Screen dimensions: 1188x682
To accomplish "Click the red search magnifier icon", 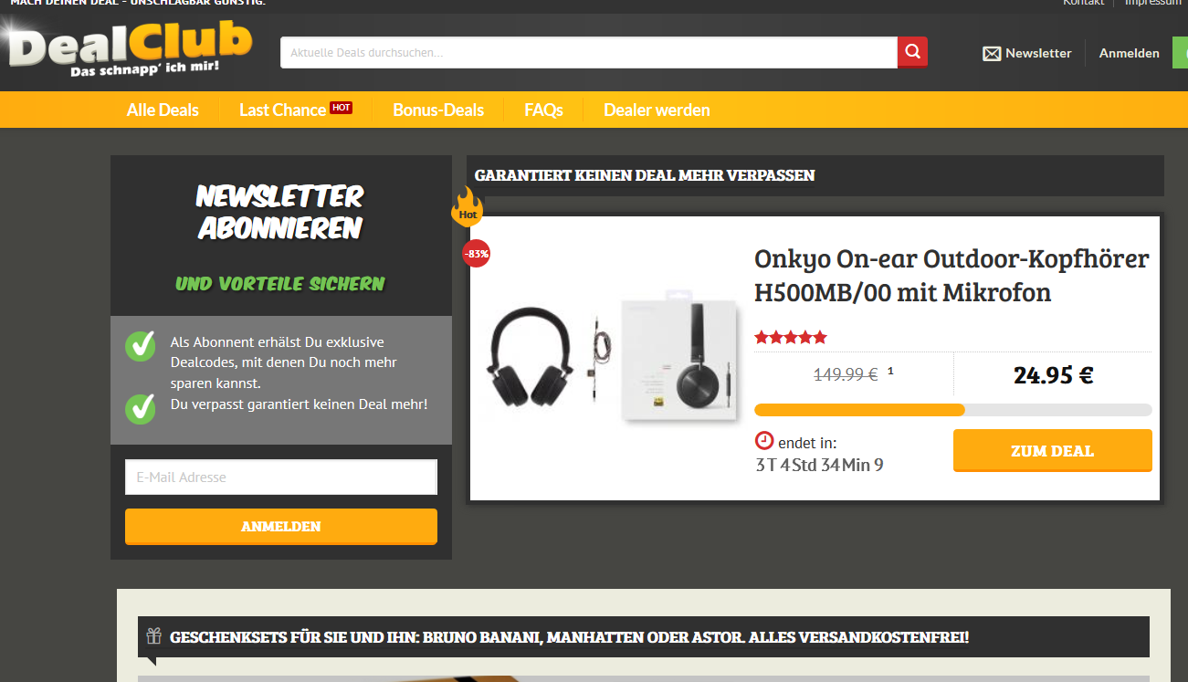I will pos(912,52).
